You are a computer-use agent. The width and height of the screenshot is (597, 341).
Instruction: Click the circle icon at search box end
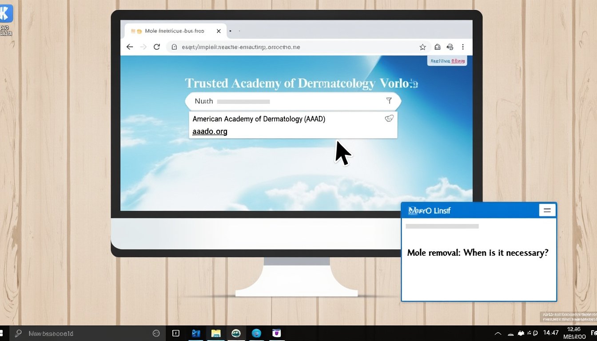point(156,333)
